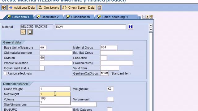Click the Ext. Matl Group field
Screen dimensions: 198x111
[117, 53]
